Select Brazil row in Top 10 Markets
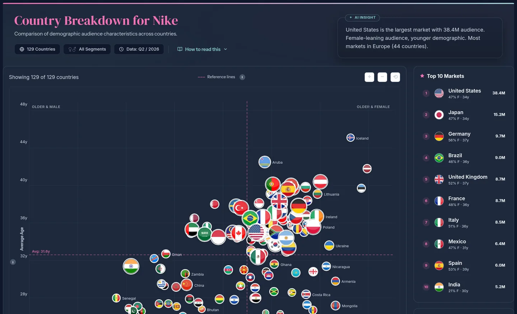 click(464, 158)
